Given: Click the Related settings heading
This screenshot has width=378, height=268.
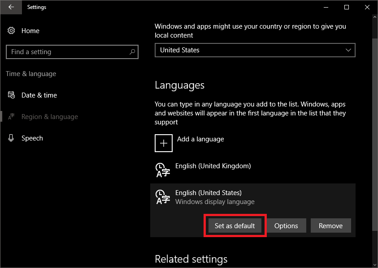Looking at the screenshot, I should 191,259.
